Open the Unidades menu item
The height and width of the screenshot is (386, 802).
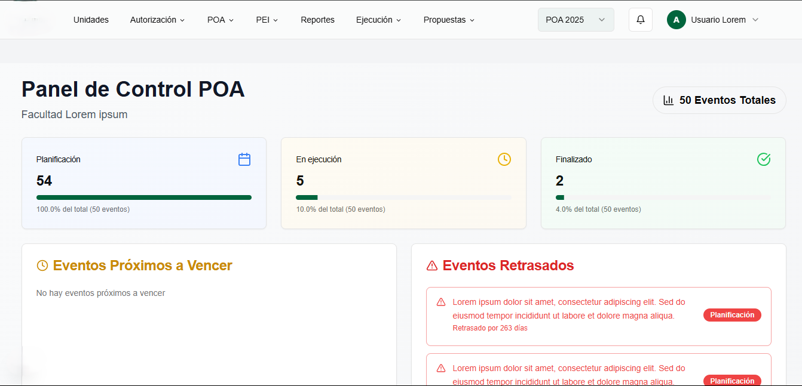click(x=91, y=20)
